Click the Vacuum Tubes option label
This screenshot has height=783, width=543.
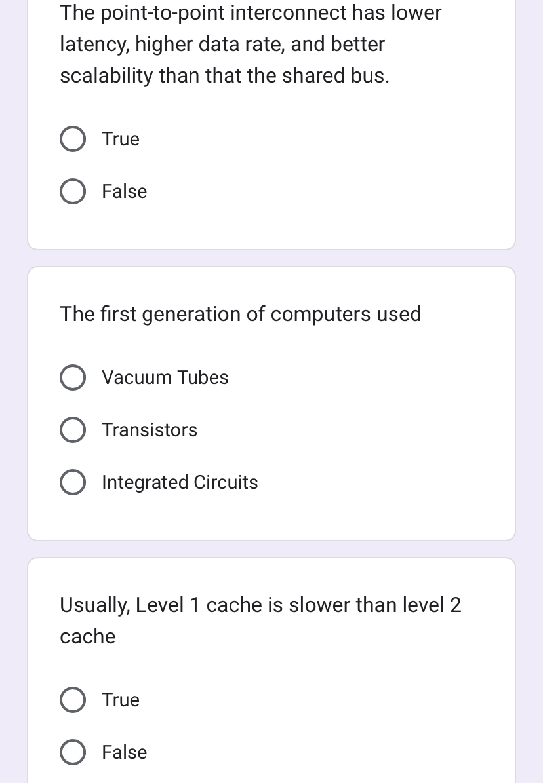coord(165,377)
